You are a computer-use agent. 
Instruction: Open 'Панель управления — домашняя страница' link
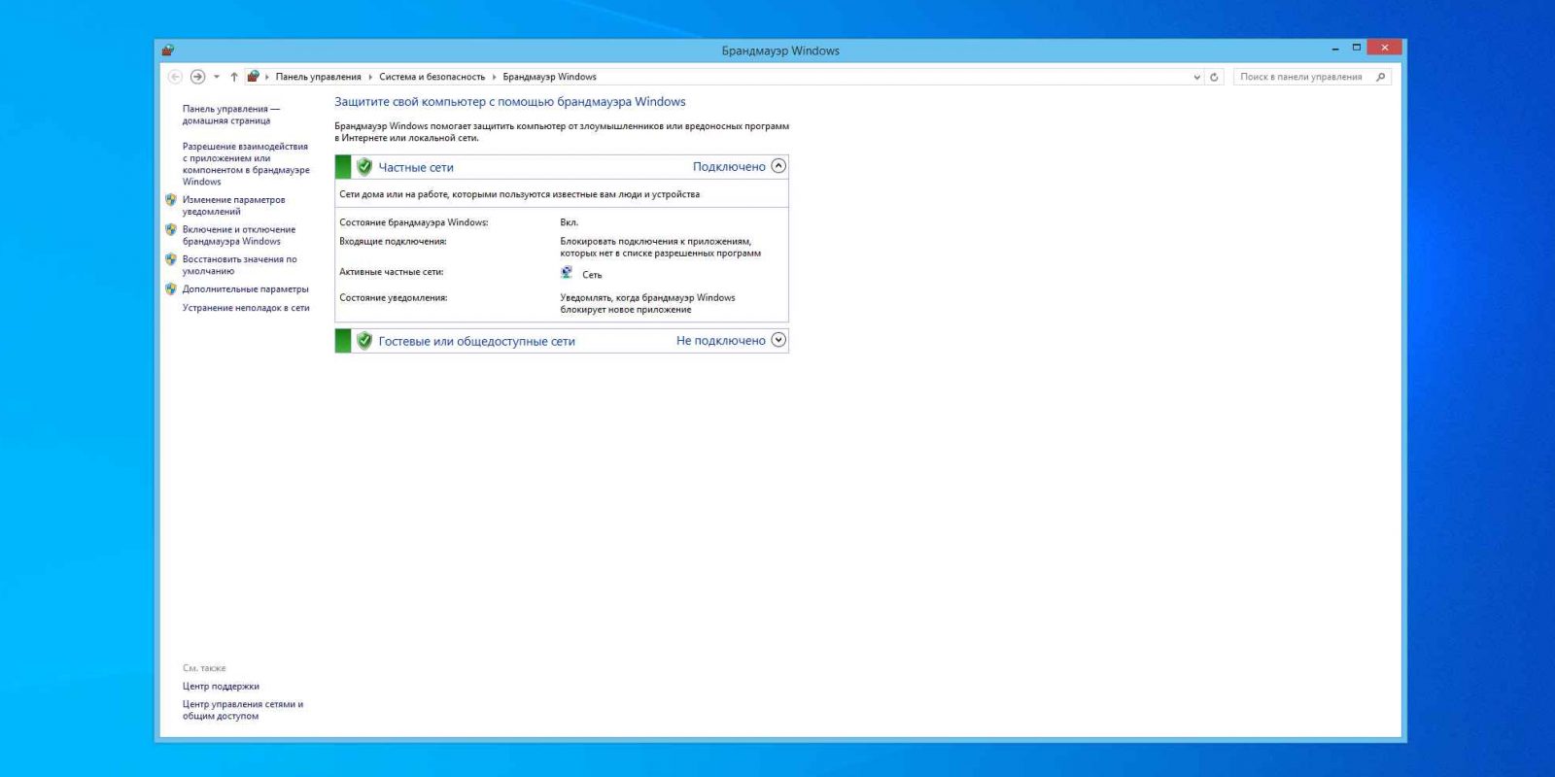click(x=230, y=115)
